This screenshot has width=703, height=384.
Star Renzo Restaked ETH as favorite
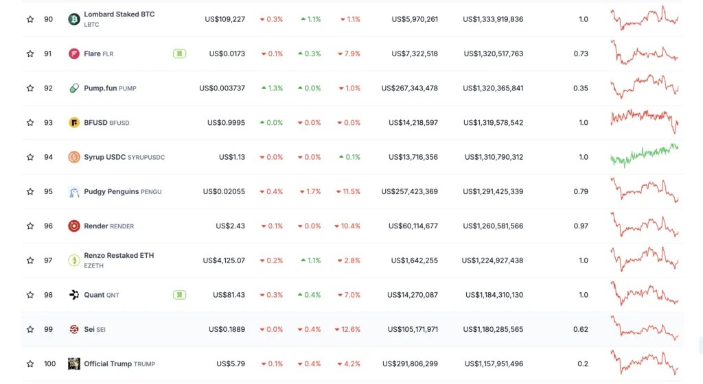(x=30, y=261)
